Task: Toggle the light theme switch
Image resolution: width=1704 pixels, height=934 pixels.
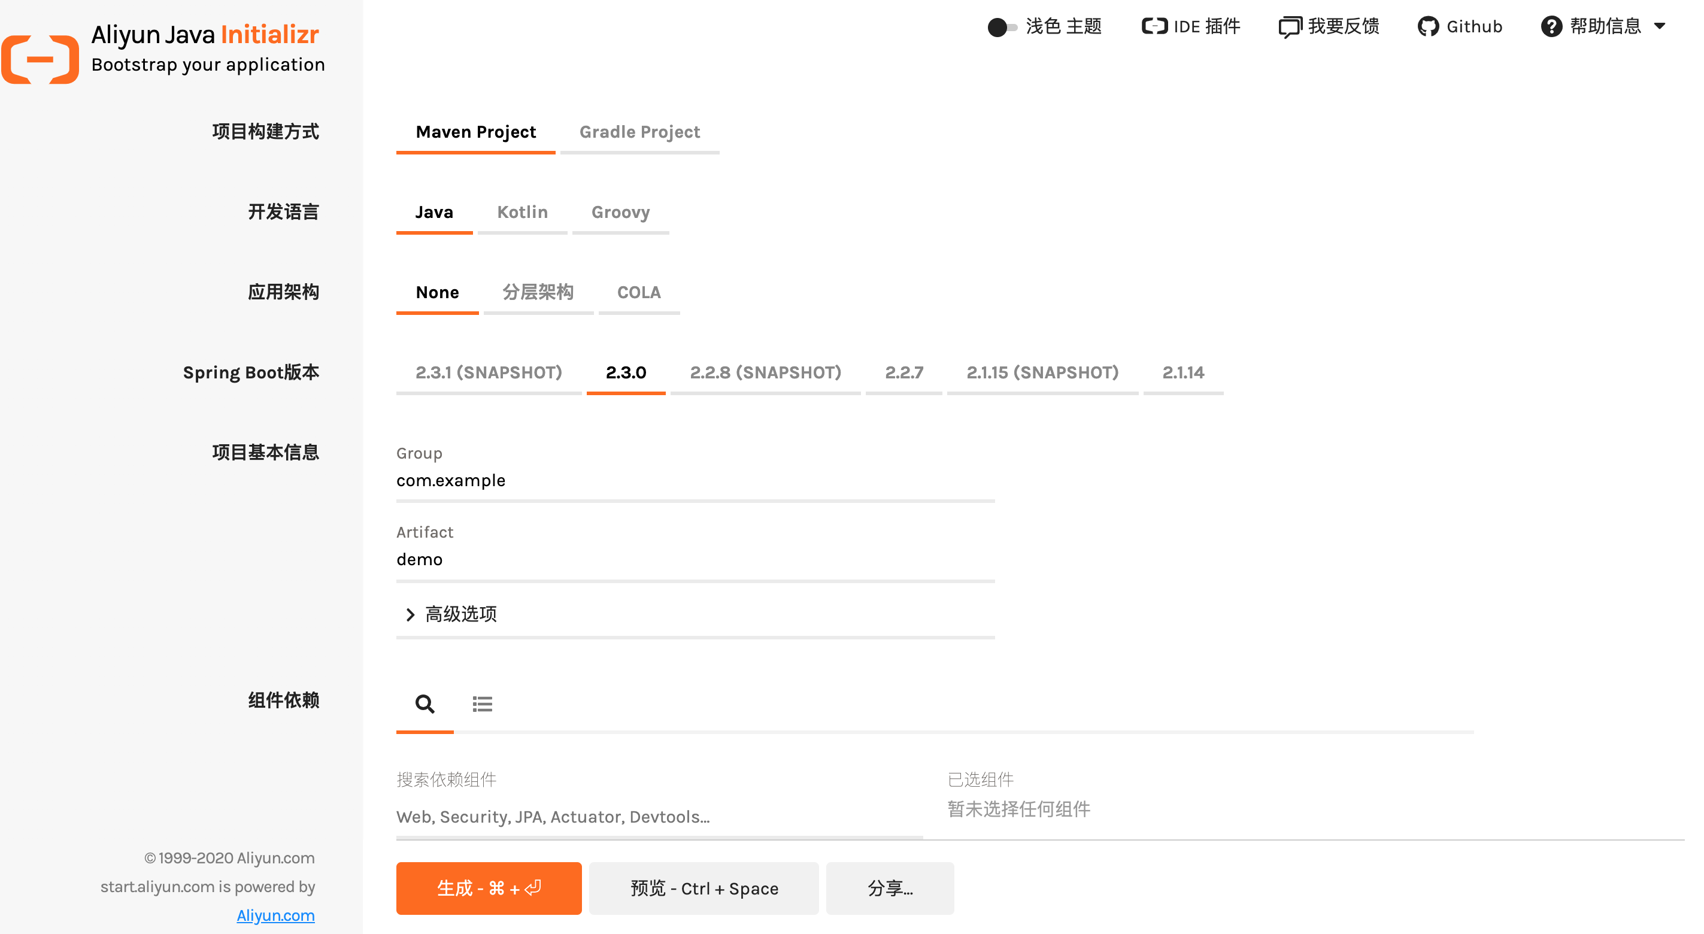Action: [x=1002, y=27]
